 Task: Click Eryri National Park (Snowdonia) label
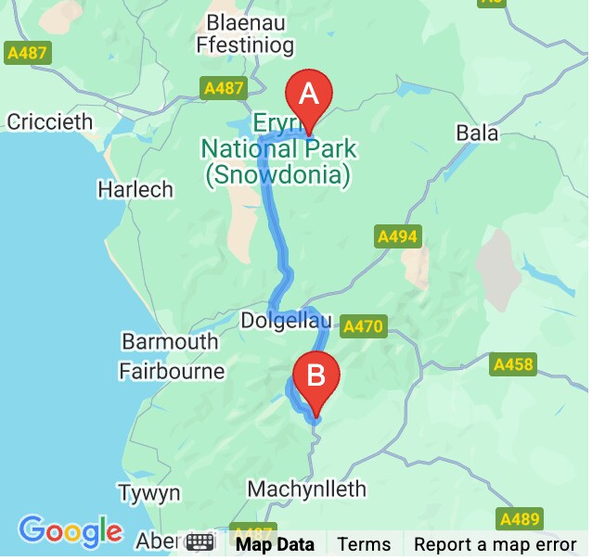click(x=278, y=149)
